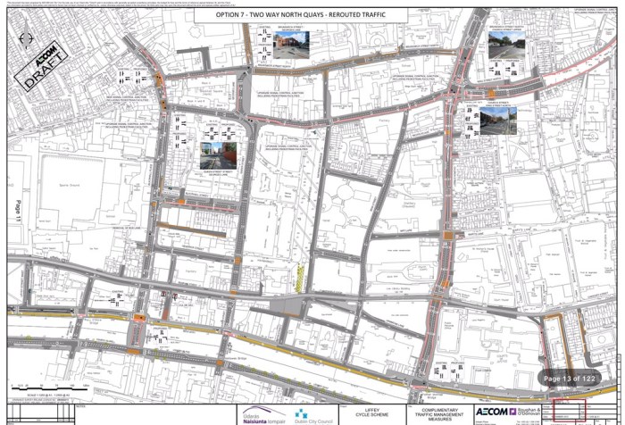The image size is (625, 425).
Task: Click the Dublin City Council logo
Action: (x=309, y=414)
